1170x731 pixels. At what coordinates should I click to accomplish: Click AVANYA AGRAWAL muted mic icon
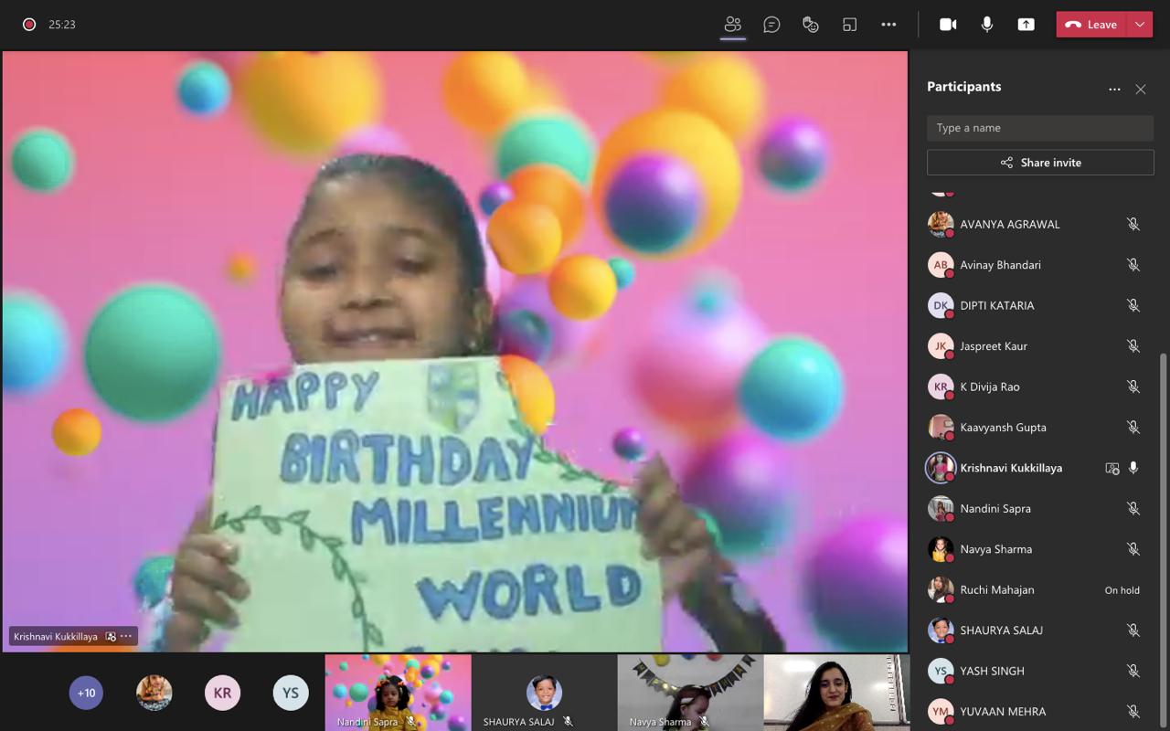point(1133,224)
